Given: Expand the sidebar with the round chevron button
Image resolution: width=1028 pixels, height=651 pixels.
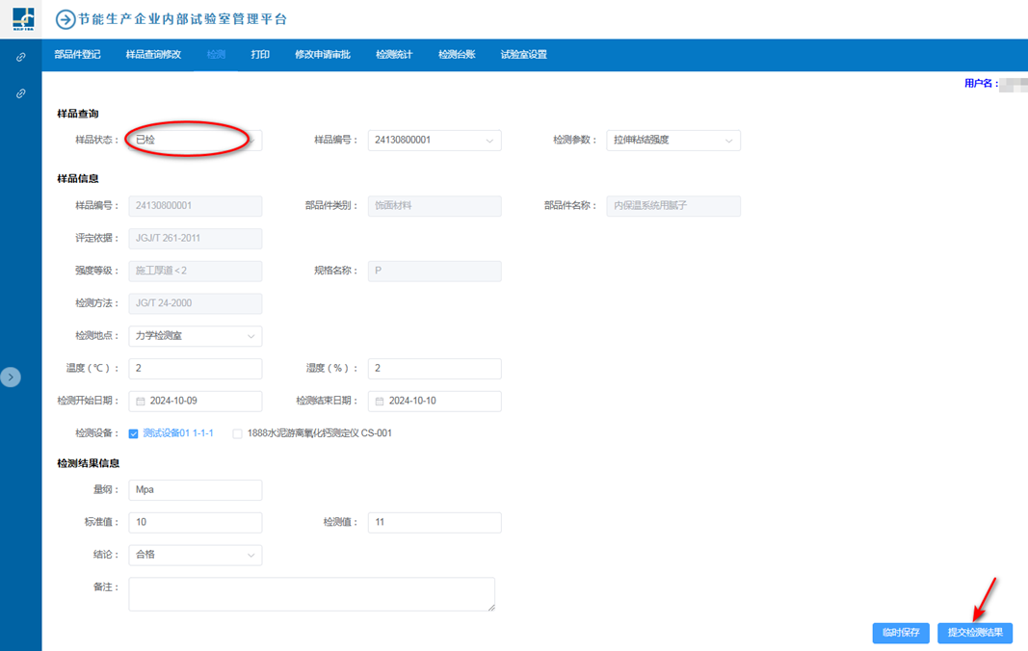Looking at the screenshot, I should 11,378.
